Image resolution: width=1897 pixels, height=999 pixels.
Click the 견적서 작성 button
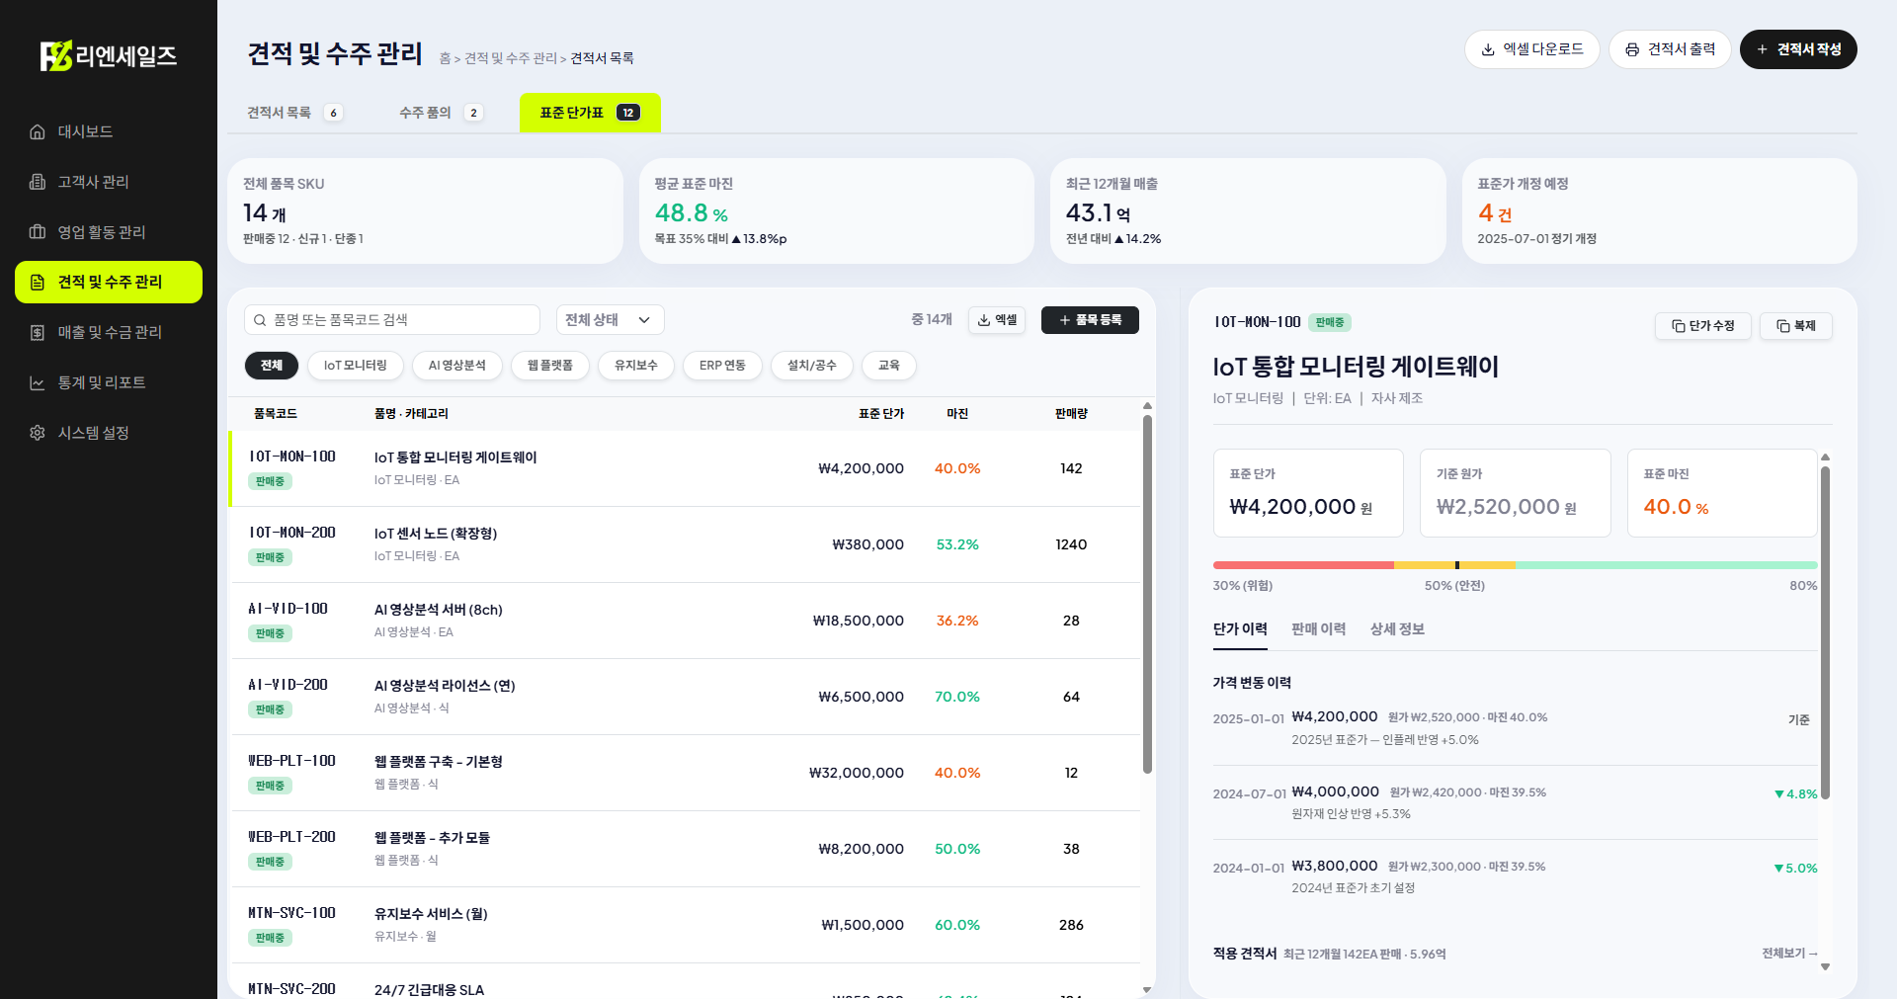1798,49
